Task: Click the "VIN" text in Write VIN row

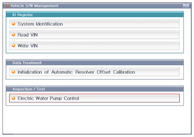Action: coord(34,46)
